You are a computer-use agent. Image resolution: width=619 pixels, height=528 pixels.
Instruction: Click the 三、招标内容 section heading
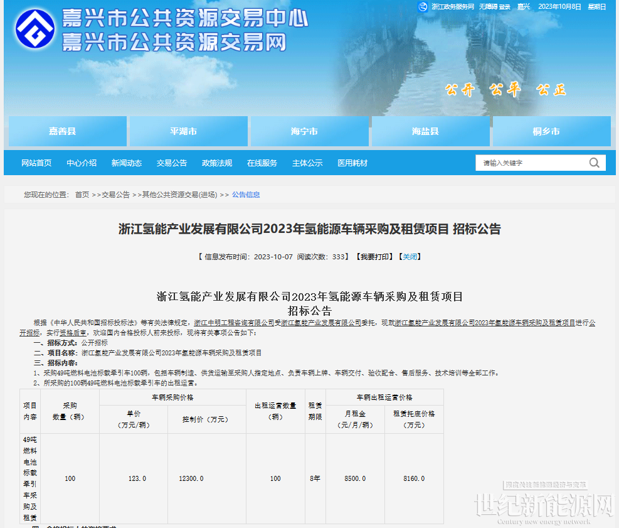56,363
